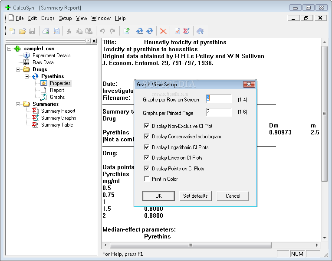
Task: Click the Undo arrow toolbar icon
Action: [102, 31]
